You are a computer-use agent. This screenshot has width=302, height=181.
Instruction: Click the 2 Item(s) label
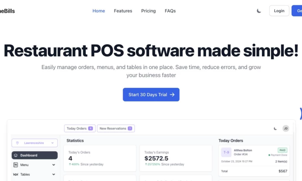tap(281, 161)
